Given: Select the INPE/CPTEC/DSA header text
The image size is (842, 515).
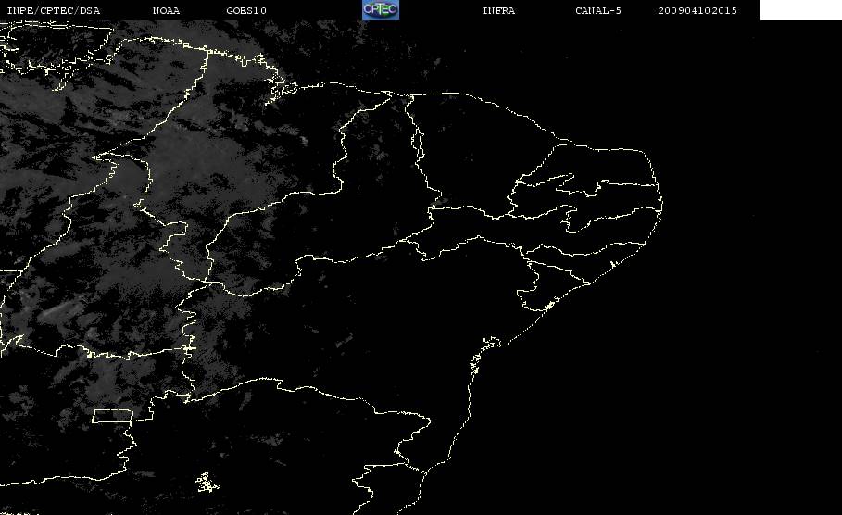Looking at the screenshot, I should pos(53,10).
